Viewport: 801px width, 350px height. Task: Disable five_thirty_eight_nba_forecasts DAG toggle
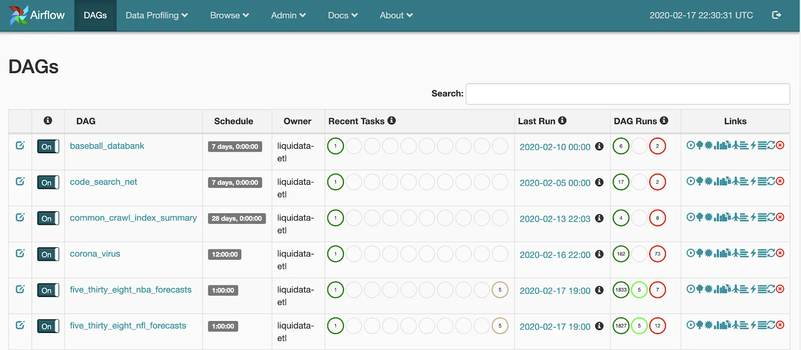tap(48, 290)
